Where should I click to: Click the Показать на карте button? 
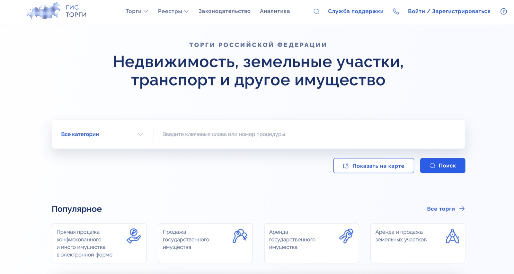[374, 166]
